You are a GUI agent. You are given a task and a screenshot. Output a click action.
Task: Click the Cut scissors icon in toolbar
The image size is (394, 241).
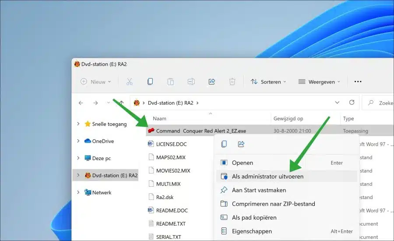(130, 82)
